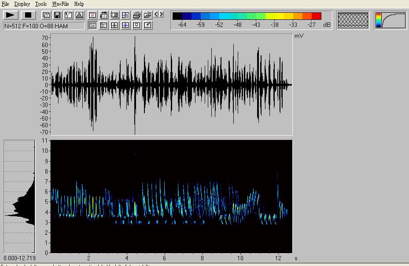Click the curve graph icon next to Save
Screen dimensions: 409x266
click(x=68, y=15)
